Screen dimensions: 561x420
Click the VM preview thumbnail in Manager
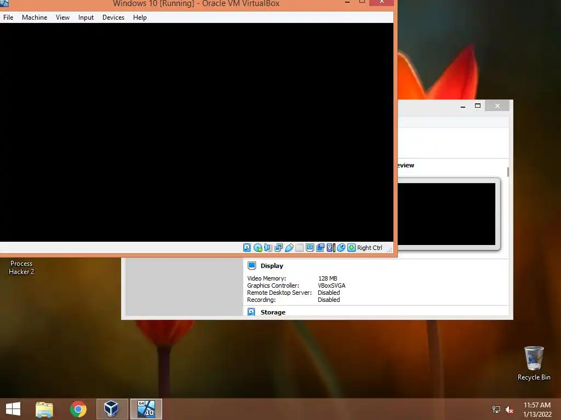(x=446, y=214)
